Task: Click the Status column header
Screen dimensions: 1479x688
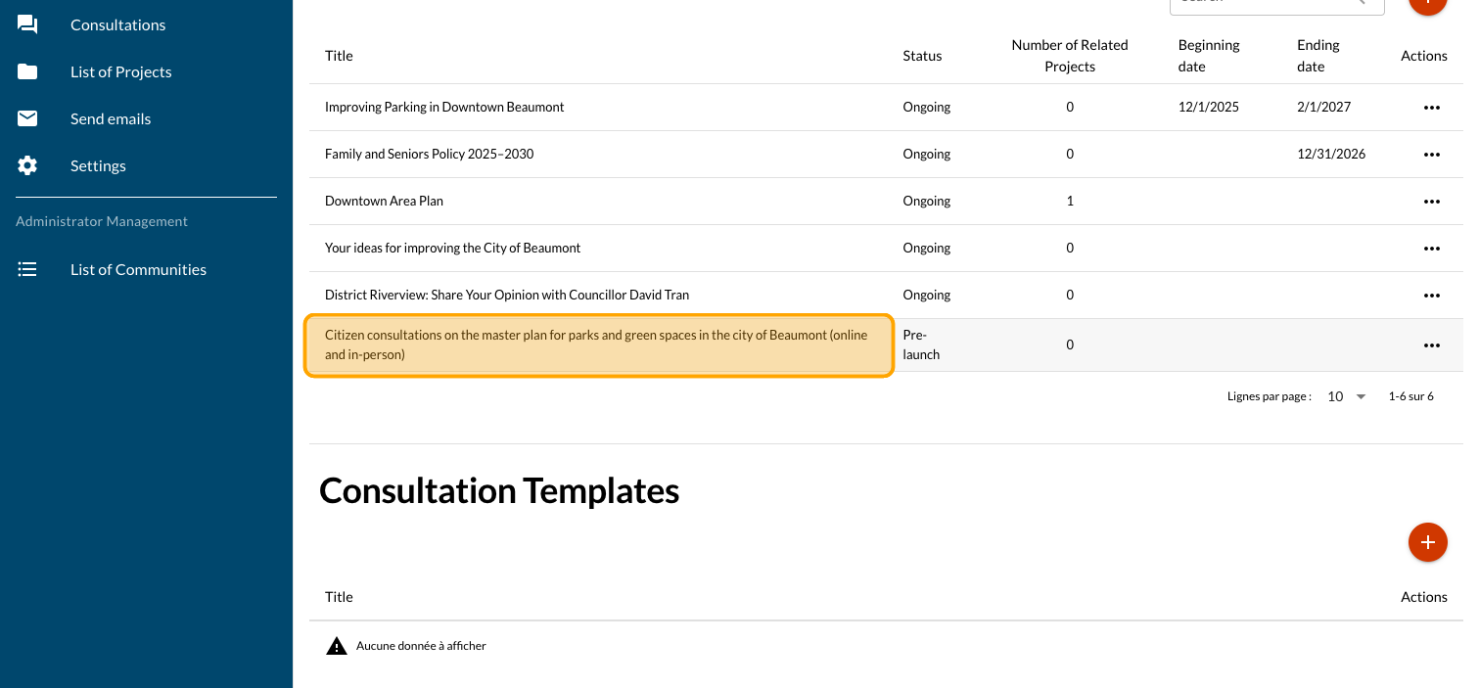Action: [x=922, y=56]
